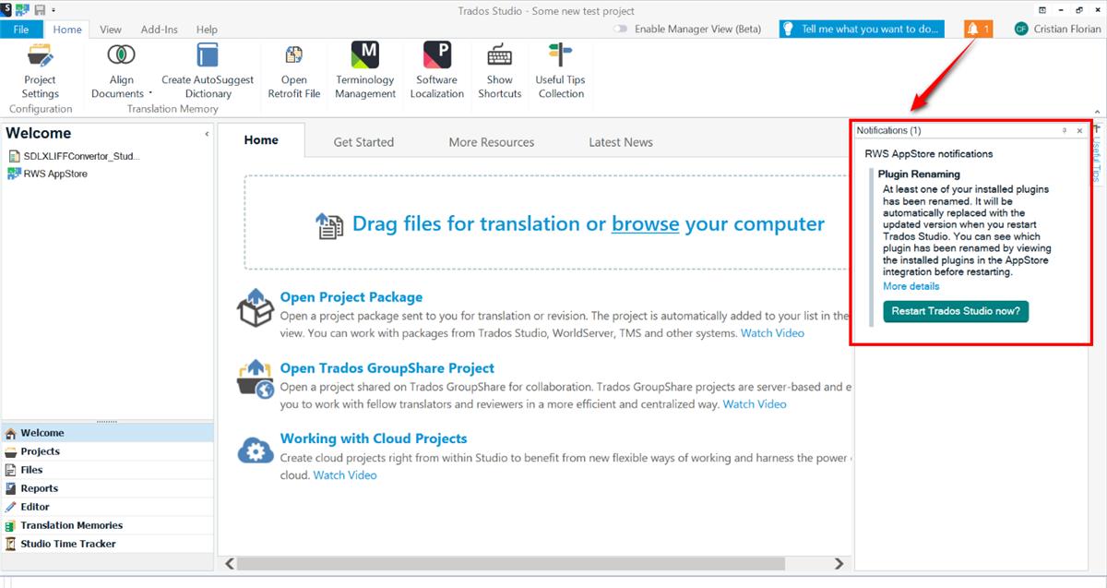Viewport: 1107px width, 588px height.
Task: Open the More Resources tab
Action: (492, 142)
